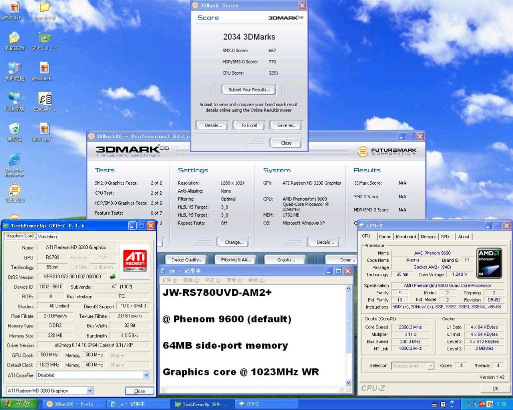Screen dimensions: 513x410
Task: Open the BDAremote desktop icon
Action: coord(45,100)
